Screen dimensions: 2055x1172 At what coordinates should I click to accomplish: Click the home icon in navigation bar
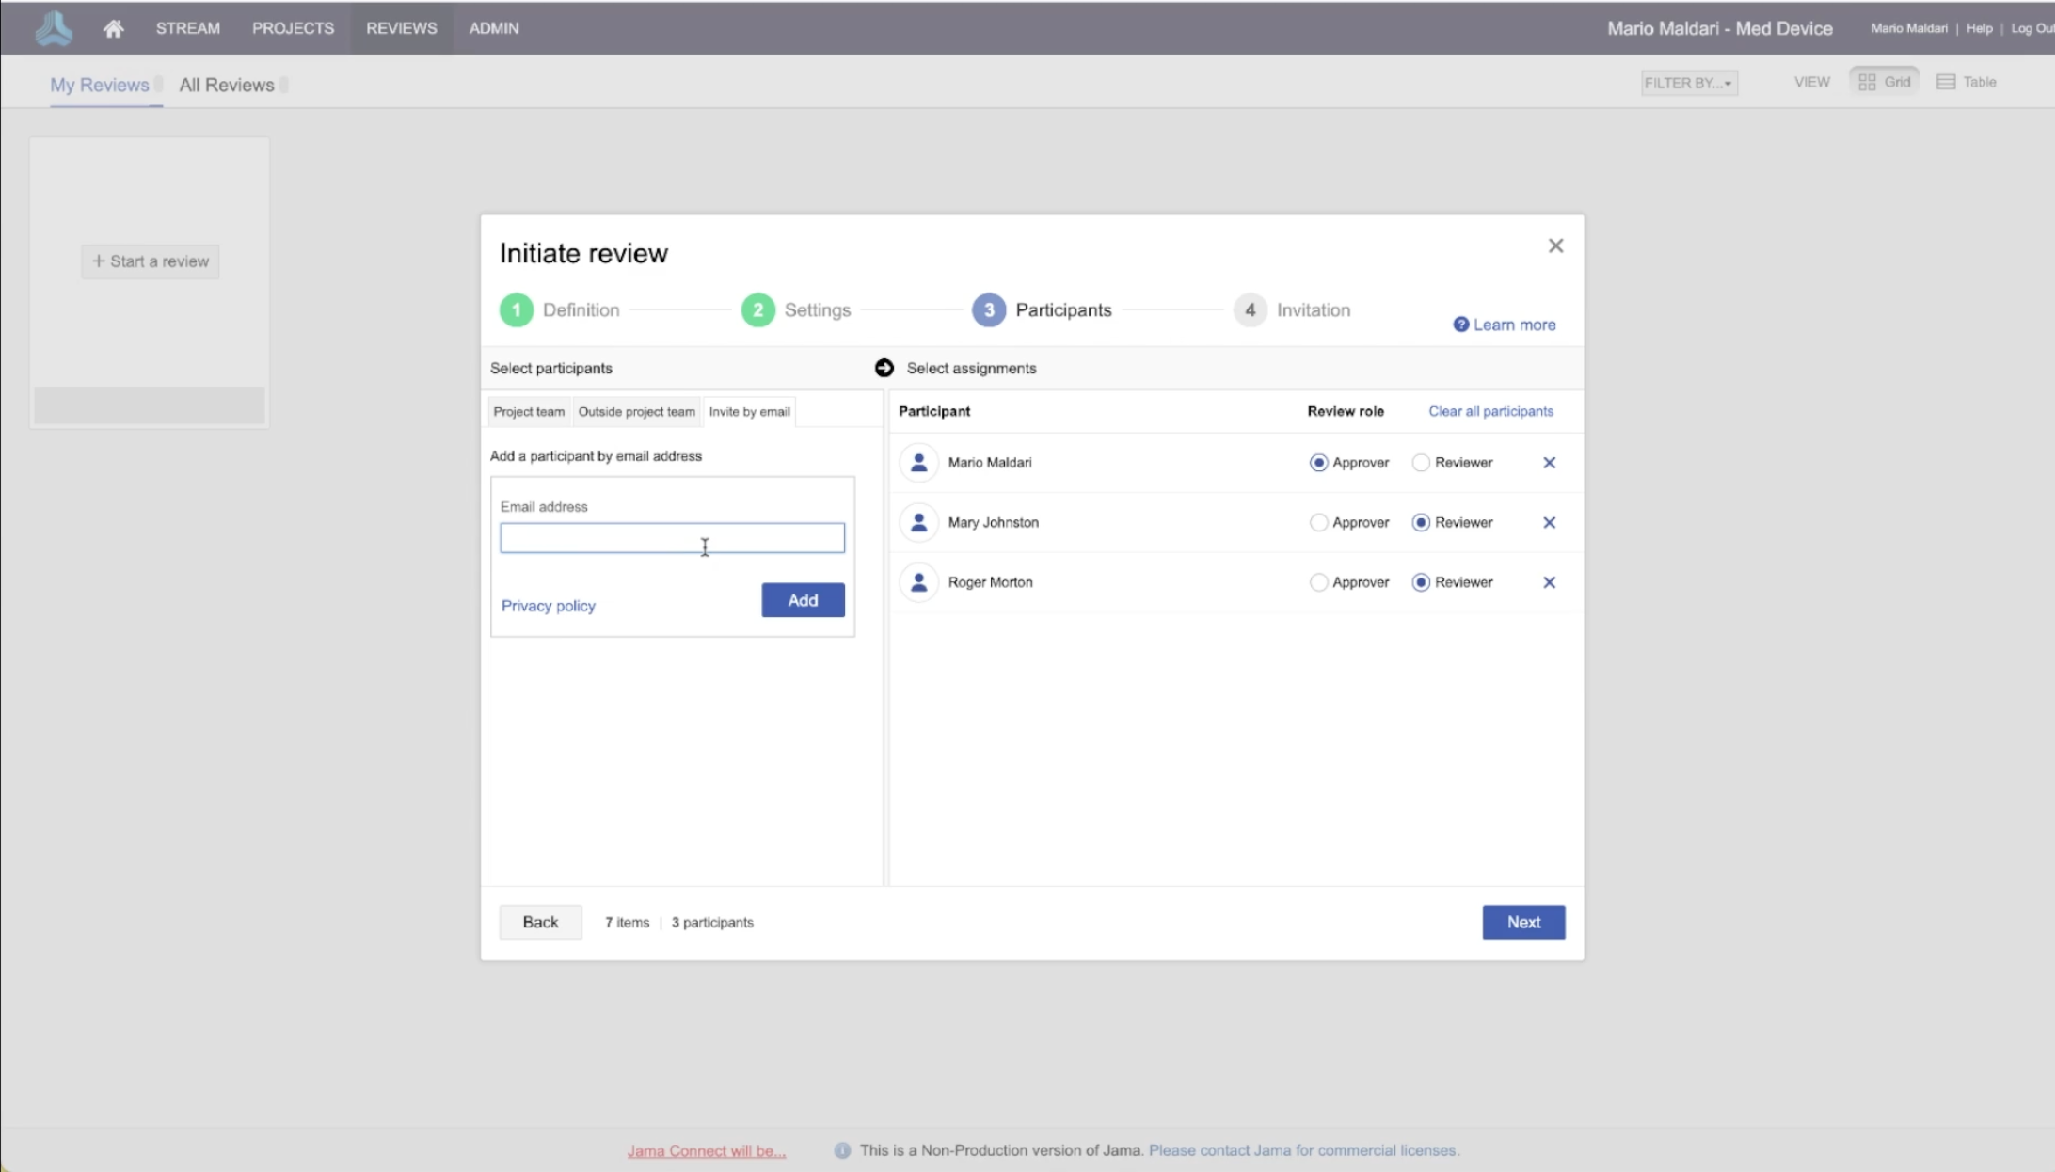point(113,28)
